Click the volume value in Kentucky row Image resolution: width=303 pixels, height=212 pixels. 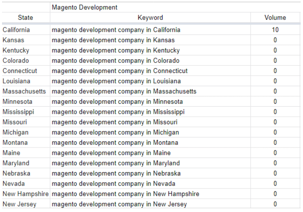click(275, 50)
